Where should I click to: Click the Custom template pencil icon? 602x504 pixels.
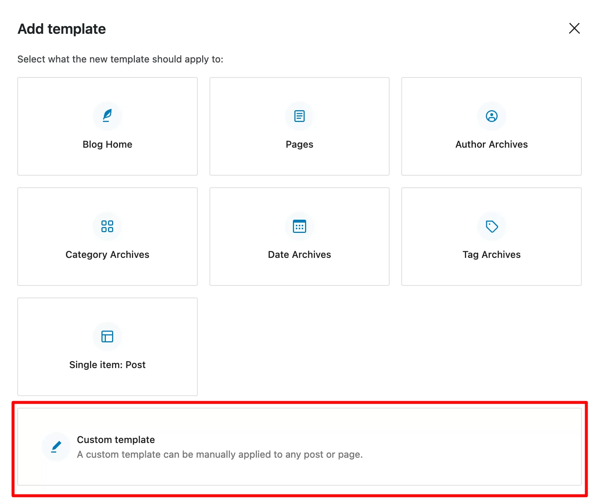[56, 447]
